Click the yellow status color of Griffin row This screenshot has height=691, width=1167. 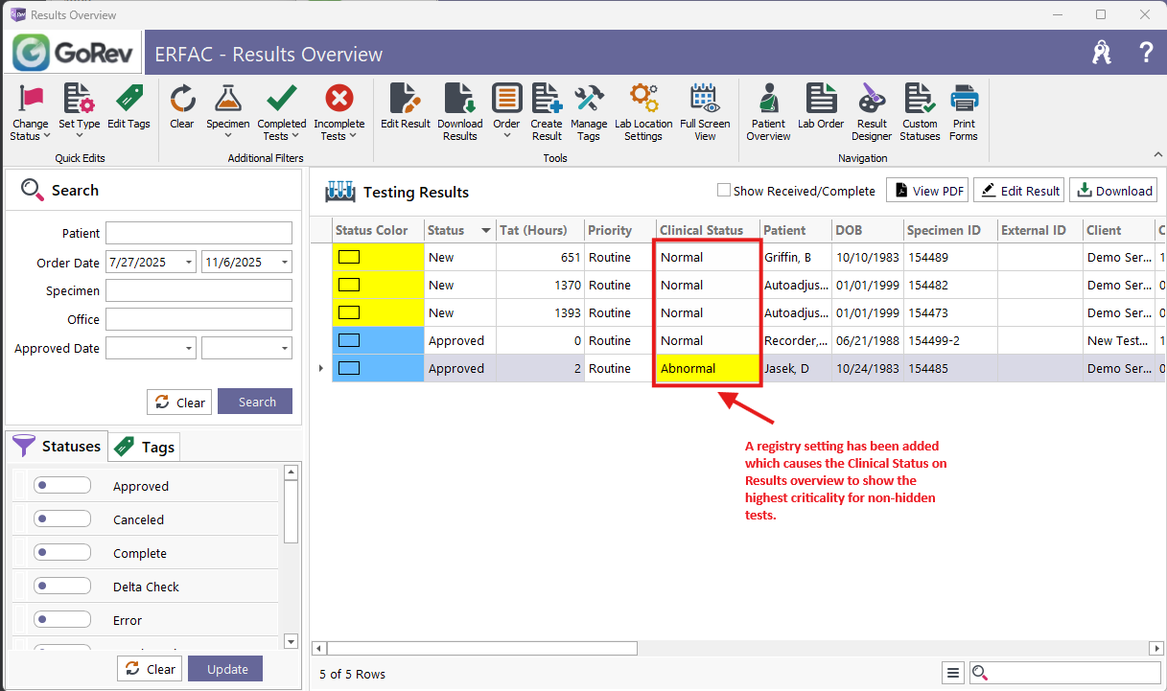point(377,257)
